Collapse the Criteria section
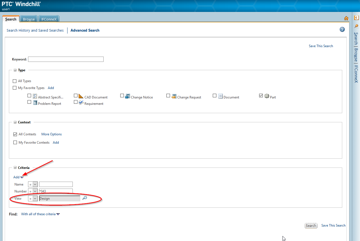This screenshot has height=241, width=360. 15,168
